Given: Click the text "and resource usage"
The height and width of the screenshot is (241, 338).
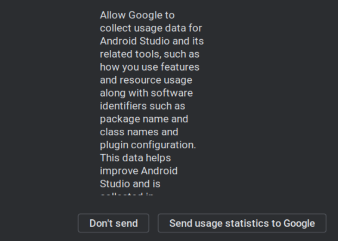Looking at the screenshot, I should tap(146, 80).
